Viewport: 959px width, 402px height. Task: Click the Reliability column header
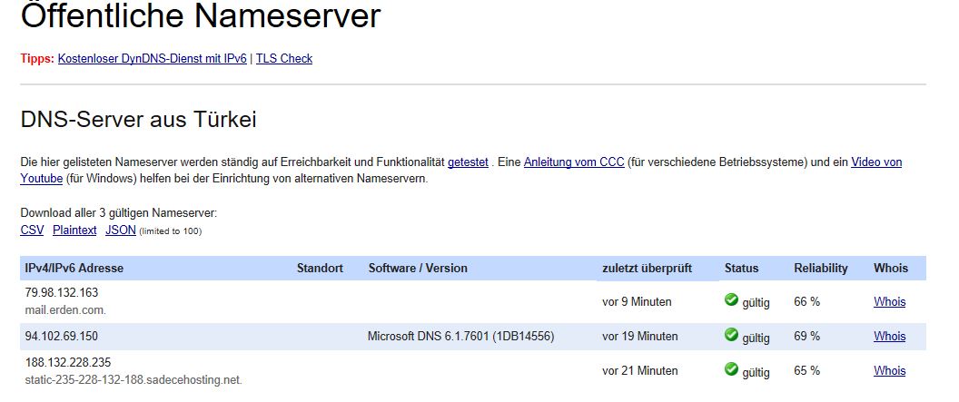point(821,269)
